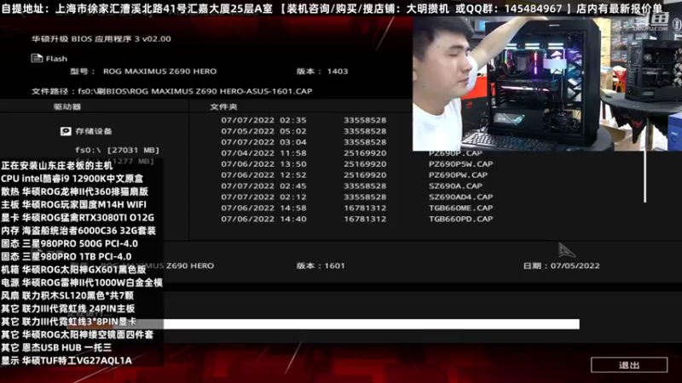
Task: Click the date 07/06/2022 14:40
Action: [x=263, y=219]
